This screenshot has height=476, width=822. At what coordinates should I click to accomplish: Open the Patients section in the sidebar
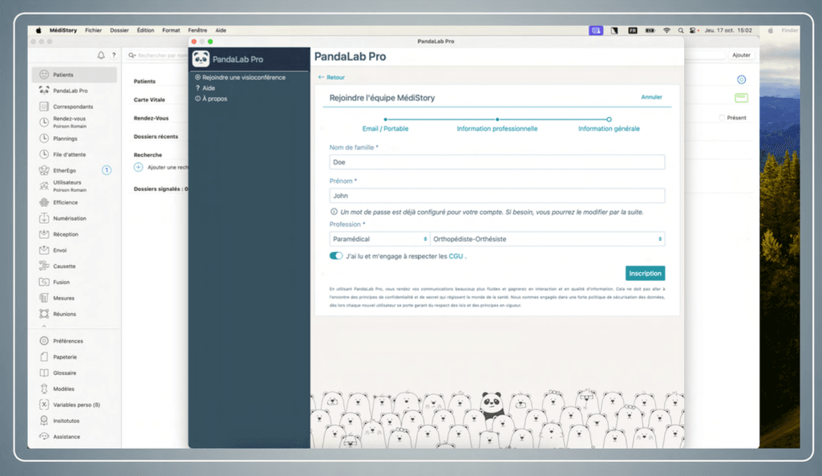(63, 75)
